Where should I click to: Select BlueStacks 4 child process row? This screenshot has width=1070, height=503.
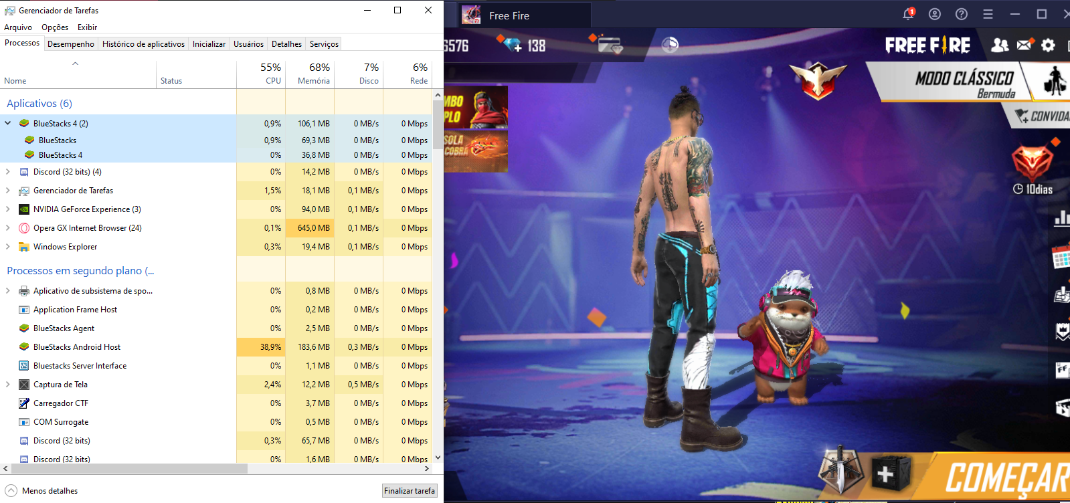pos(216,155)
